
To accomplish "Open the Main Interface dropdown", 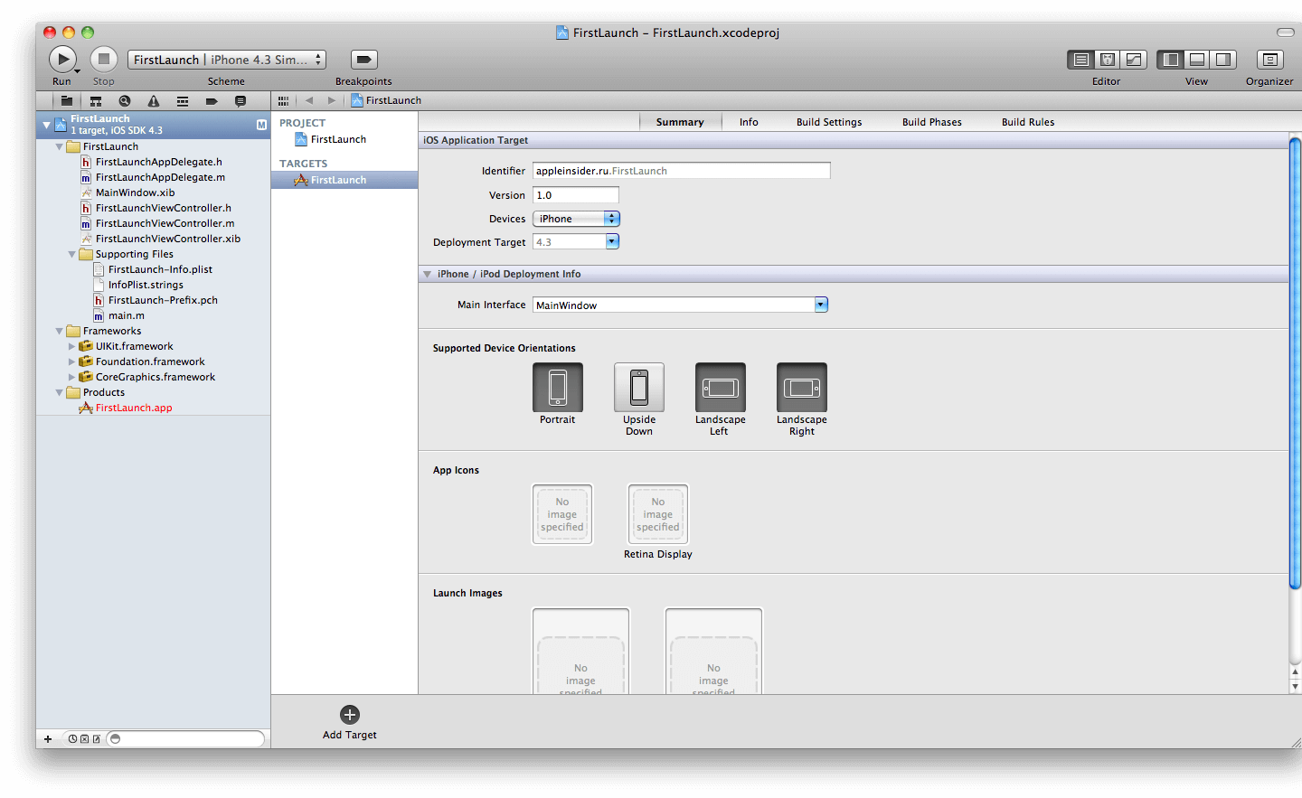I will tap(821, 305).
